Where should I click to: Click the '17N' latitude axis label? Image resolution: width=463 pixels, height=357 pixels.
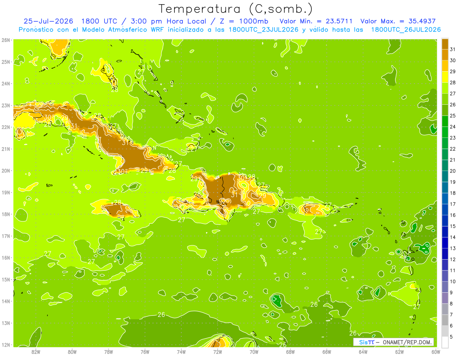point(6,236)
